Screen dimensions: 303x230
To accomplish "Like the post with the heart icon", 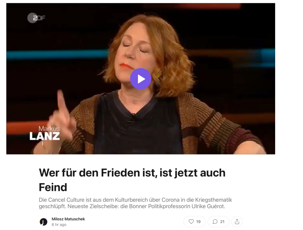I will [x=191, y=221].
